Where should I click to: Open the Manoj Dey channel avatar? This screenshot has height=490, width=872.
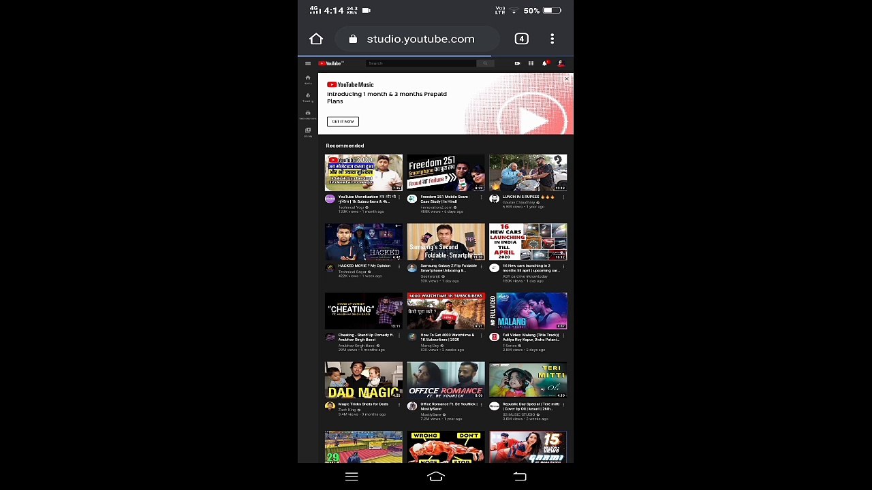tap(411, 337)
